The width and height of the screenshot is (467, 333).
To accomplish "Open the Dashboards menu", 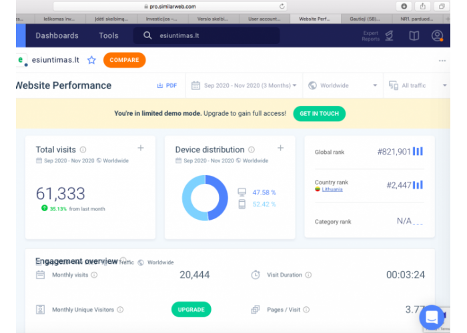I will [x=57, y=36].
